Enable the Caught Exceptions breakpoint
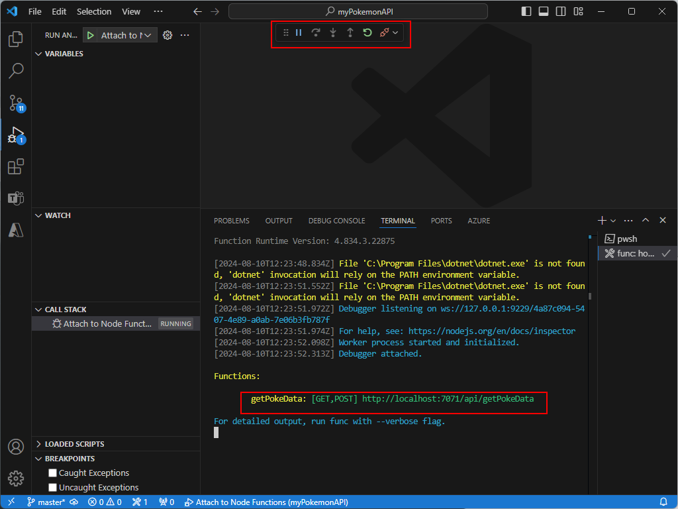This screenshot has width=678, height=509. coord(53,473)
